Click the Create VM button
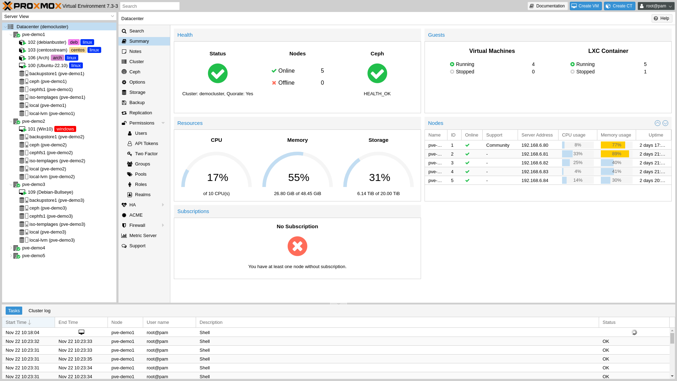Viewport: 677px width, 381px height. tap(585, 6)
